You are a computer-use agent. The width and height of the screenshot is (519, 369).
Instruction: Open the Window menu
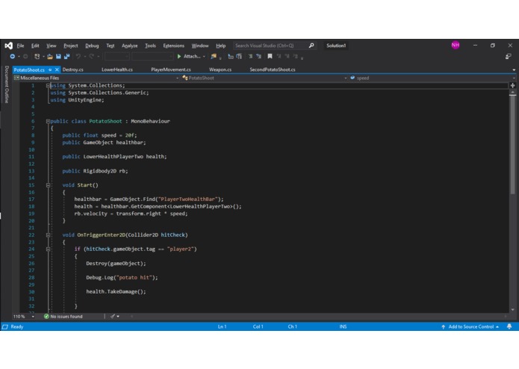click(x=200, y=46)
